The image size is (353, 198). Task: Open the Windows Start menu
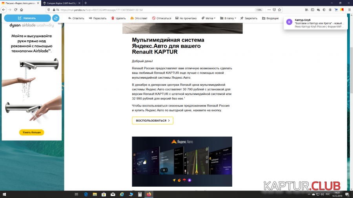(x=4, y=194)
